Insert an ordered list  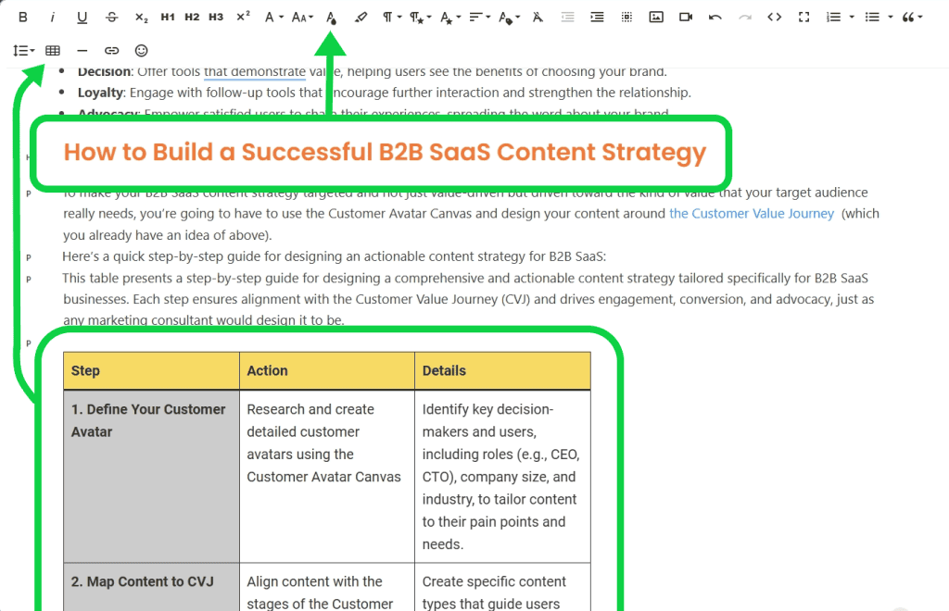833,17
